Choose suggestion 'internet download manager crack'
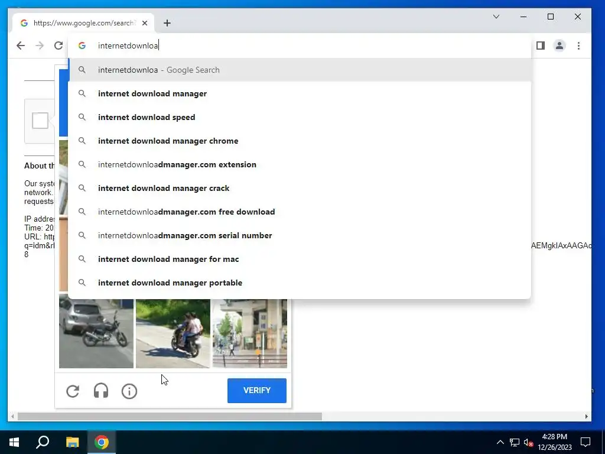 tap(300, 188)
